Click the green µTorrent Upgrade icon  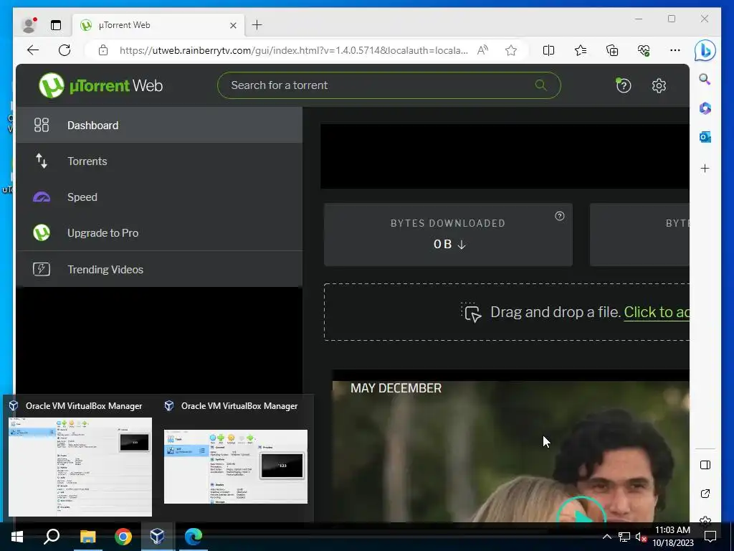[41, 233]
